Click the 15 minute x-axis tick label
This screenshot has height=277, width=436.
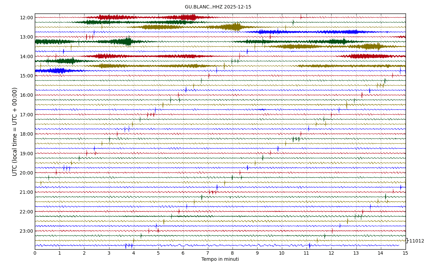tap(405, 253)
